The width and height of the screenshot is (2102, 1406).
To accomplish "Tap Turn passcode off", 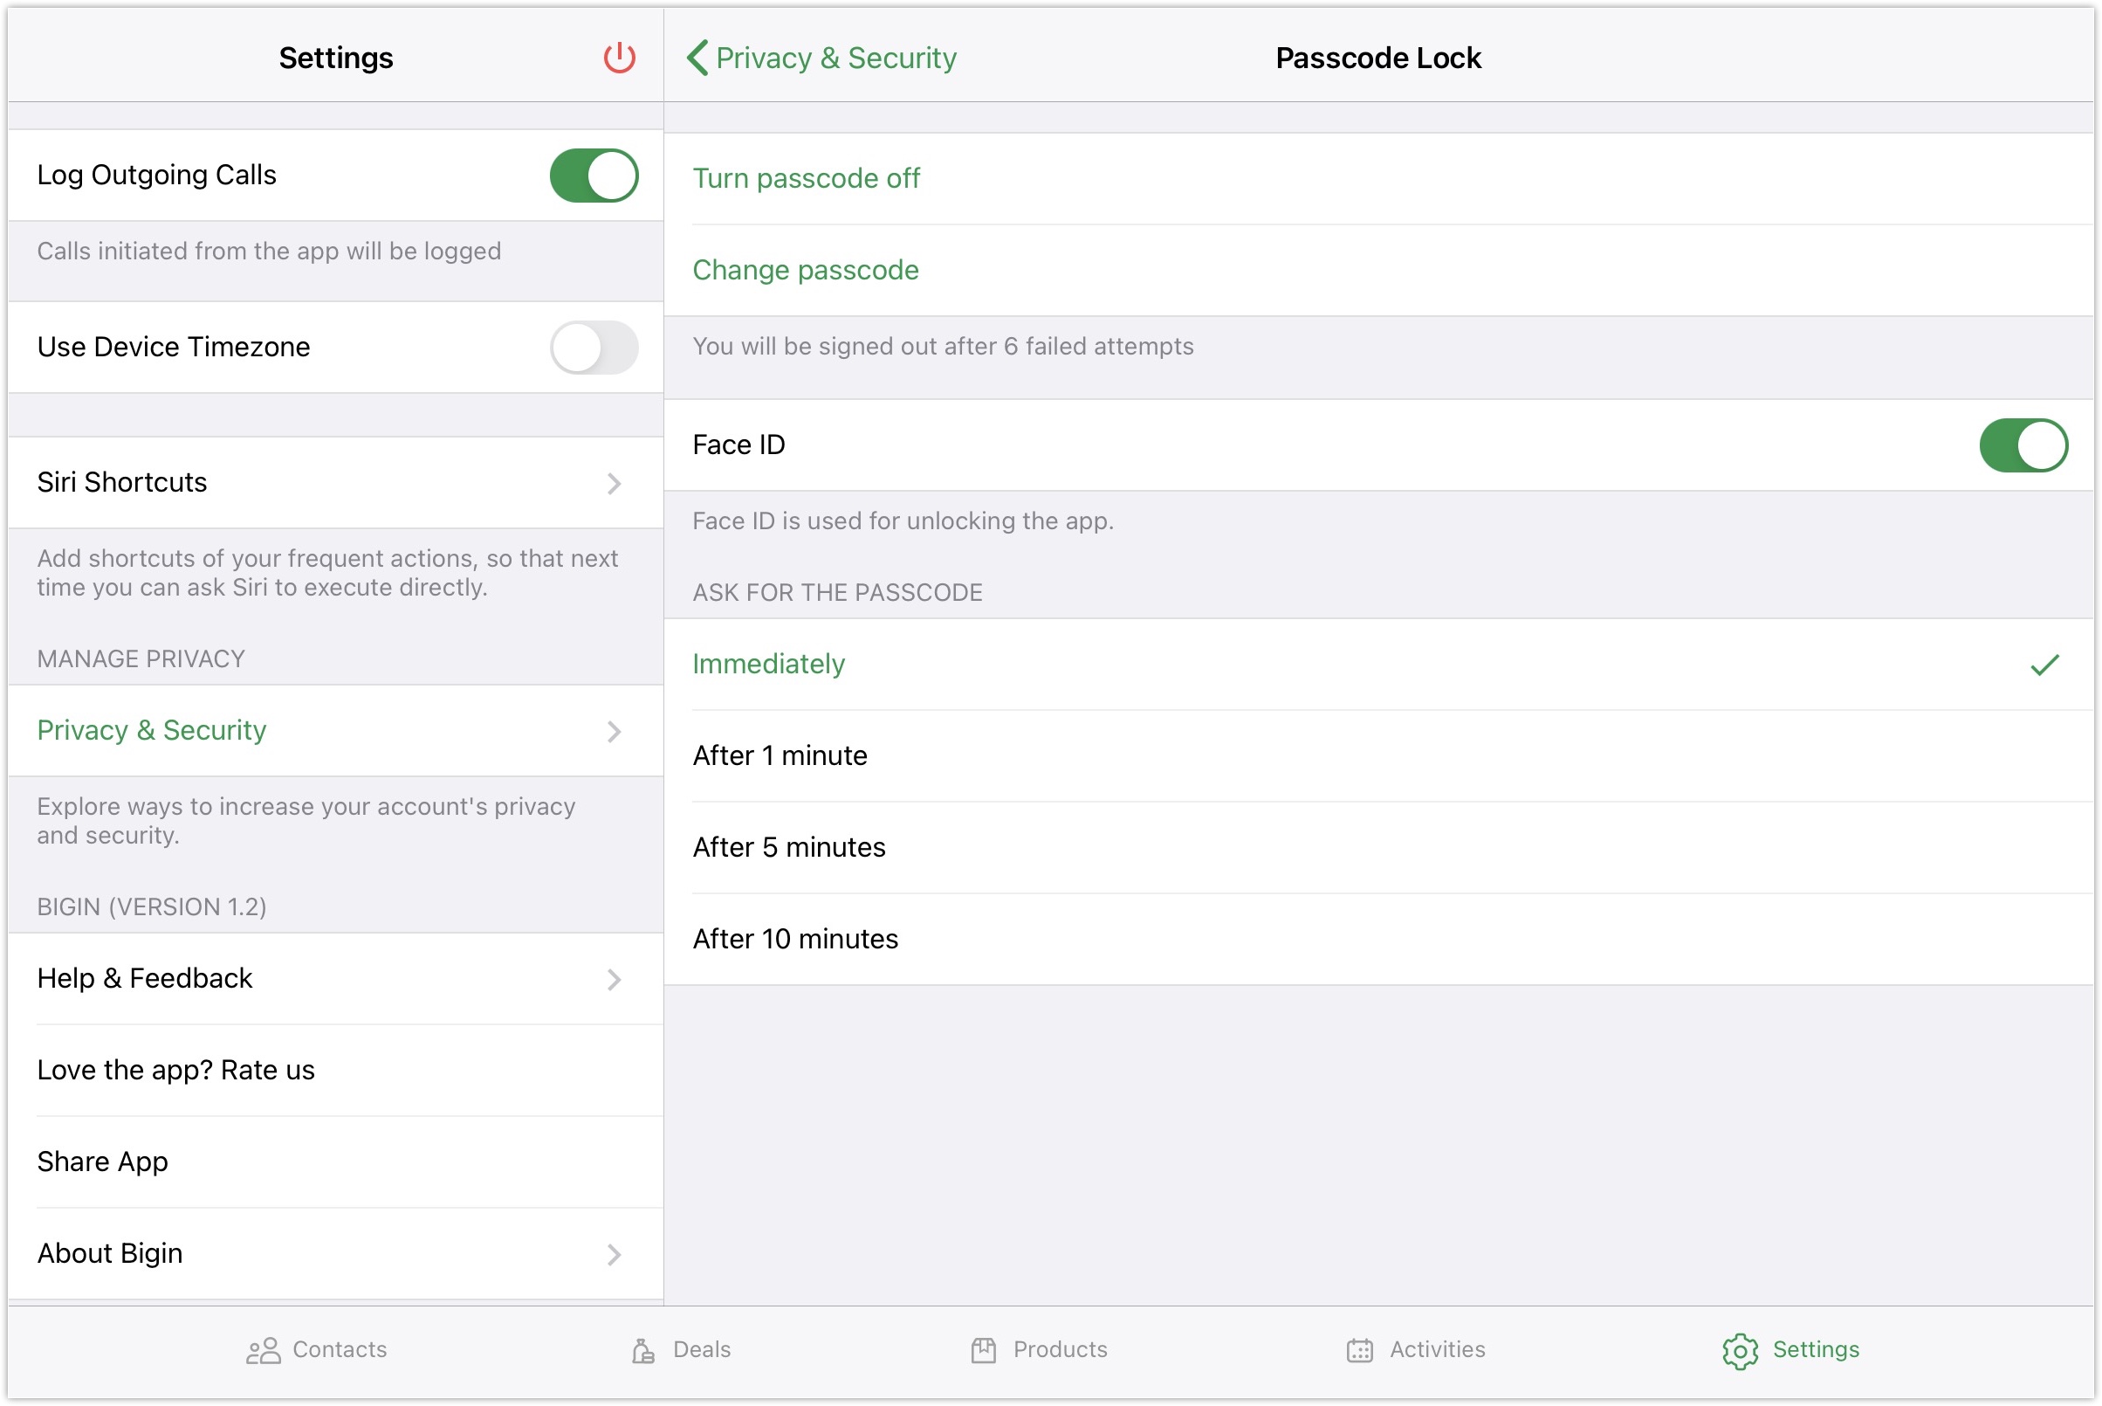I will pos(806,178).
